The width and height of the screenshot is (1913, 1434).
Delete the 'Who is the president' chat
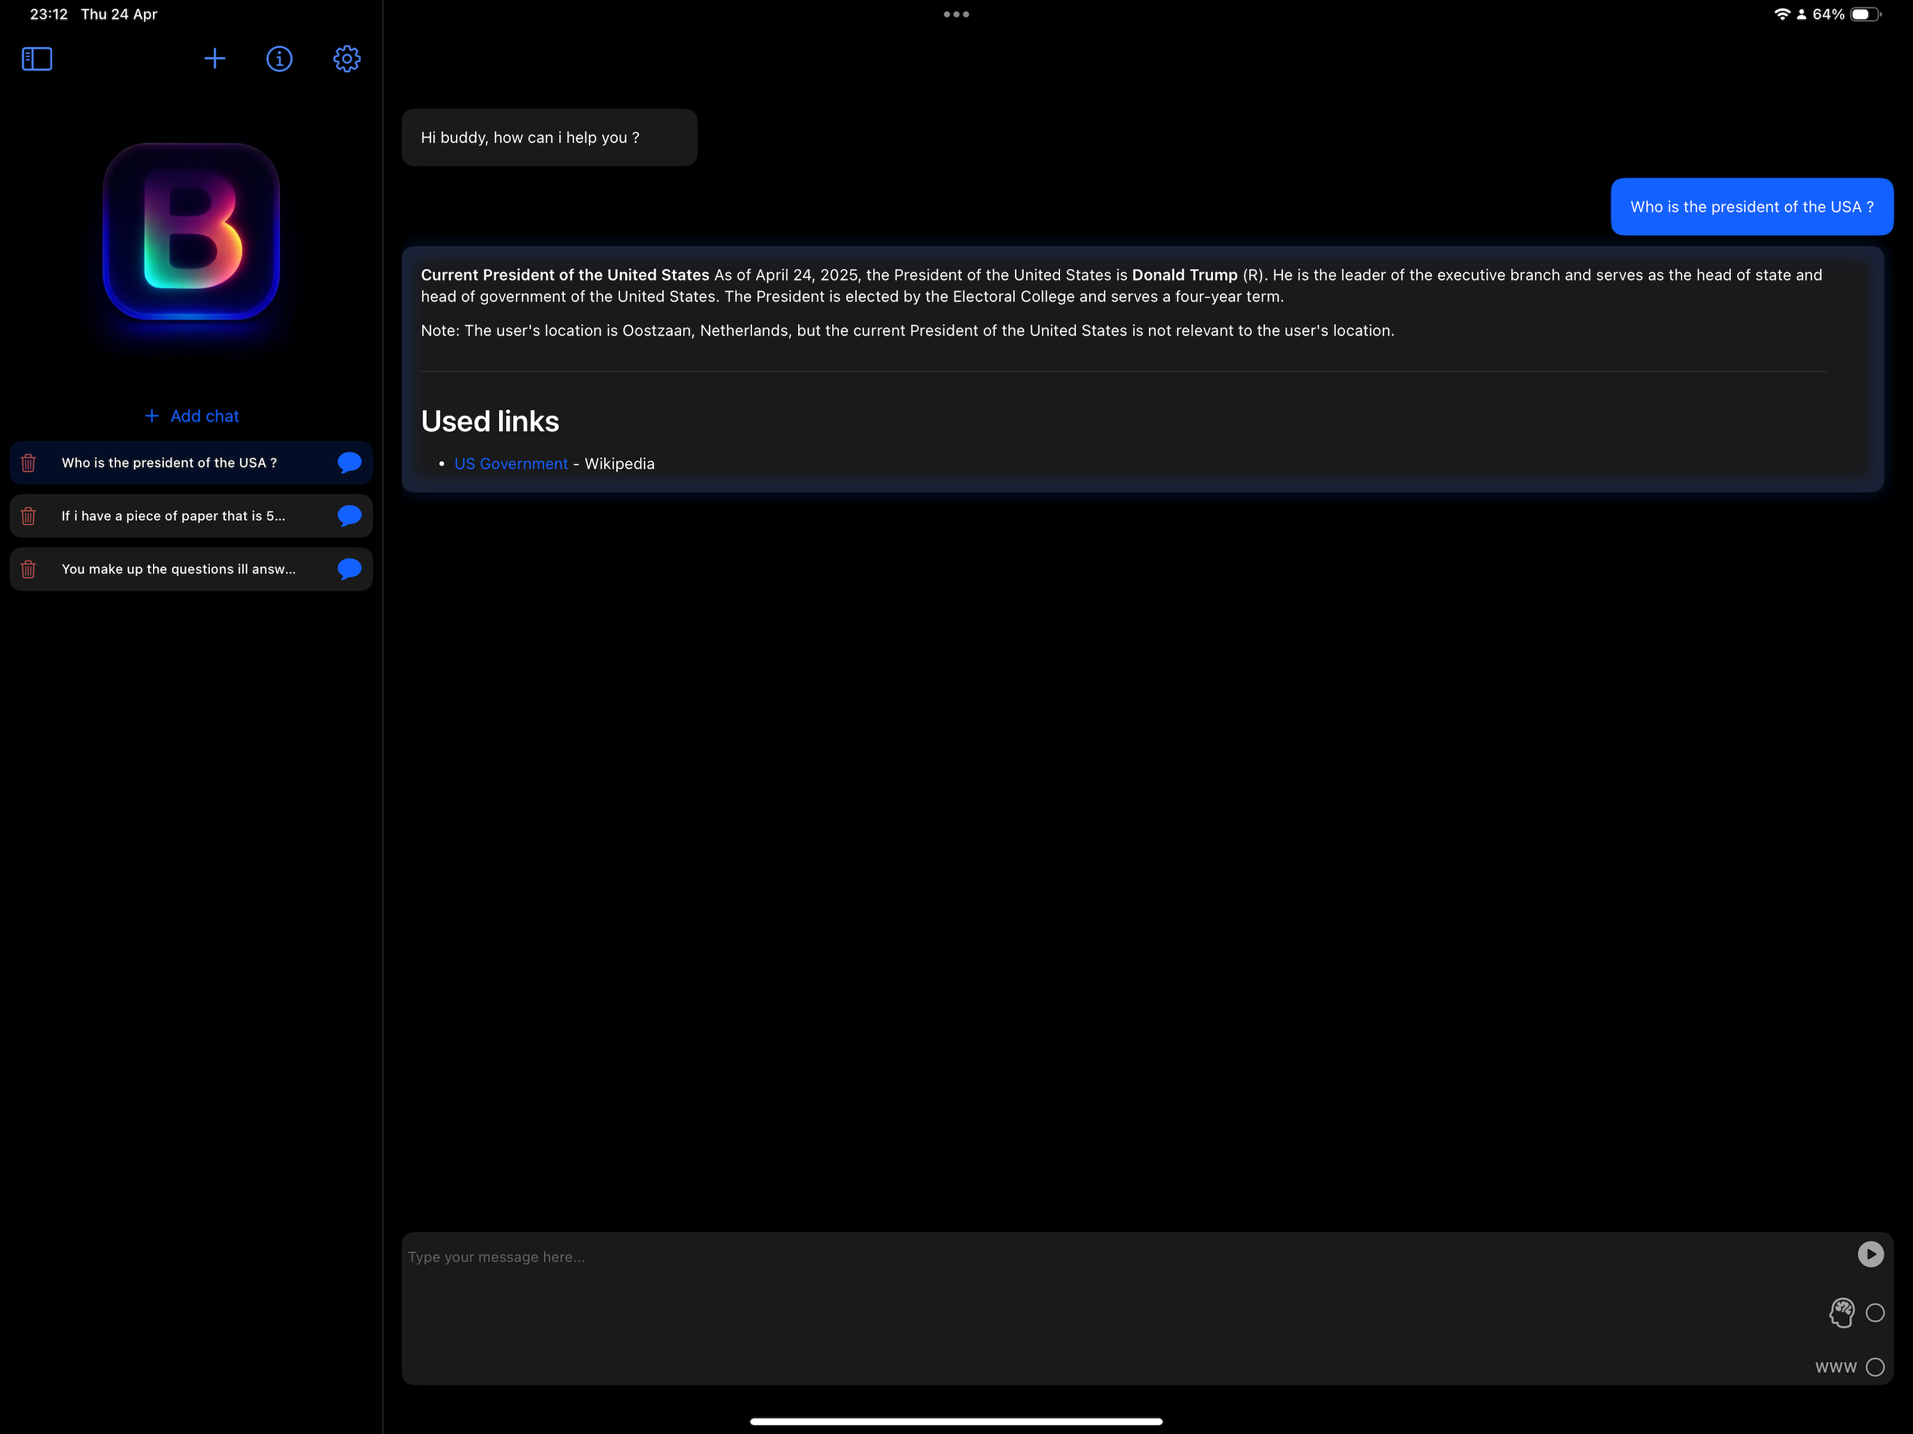coord(29,463)
